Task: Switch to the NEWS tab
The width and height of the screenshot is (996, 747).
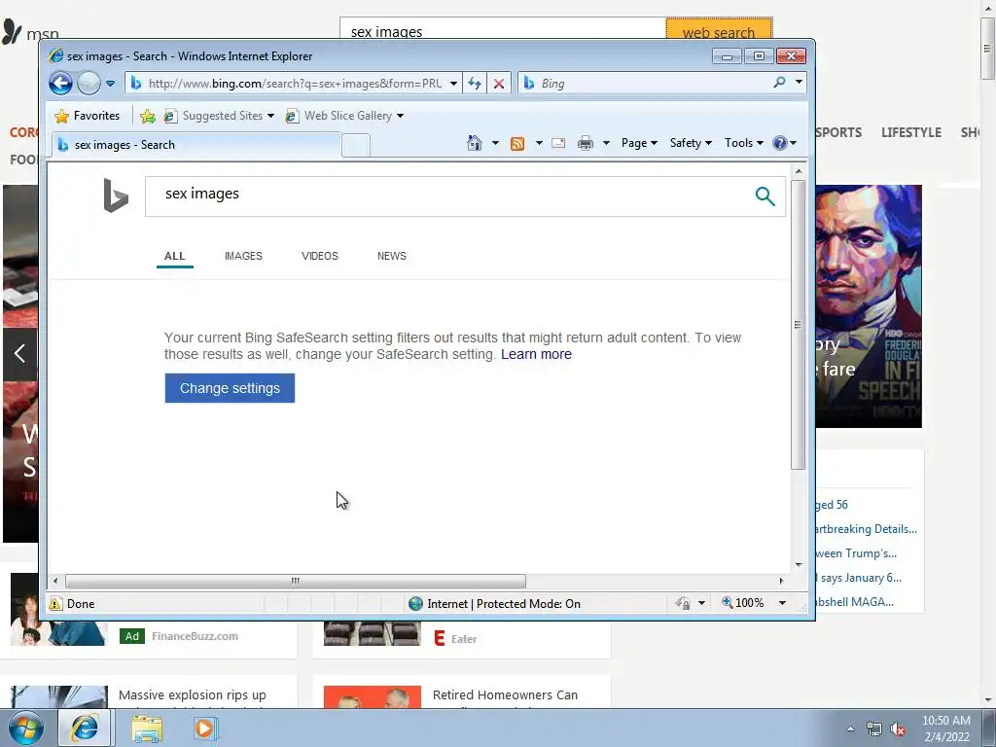Action: [x=392, y=256]
